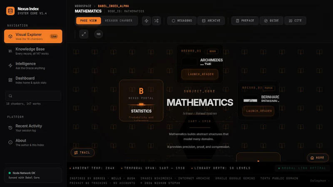Click the Trail button route icon
Viewport: 333px width, 187px height.
click(x=76, y=153)
